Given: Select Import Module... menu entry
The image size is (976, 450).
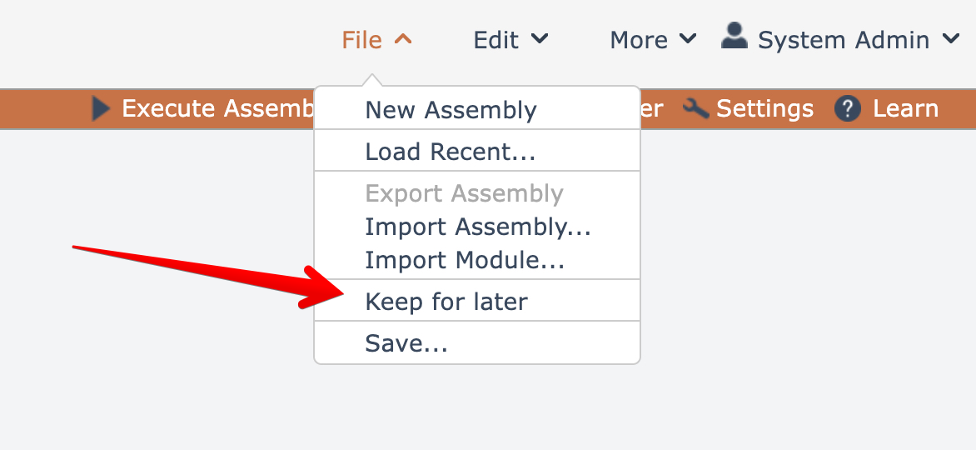Looking at the screenshot, I should [465, 260].
